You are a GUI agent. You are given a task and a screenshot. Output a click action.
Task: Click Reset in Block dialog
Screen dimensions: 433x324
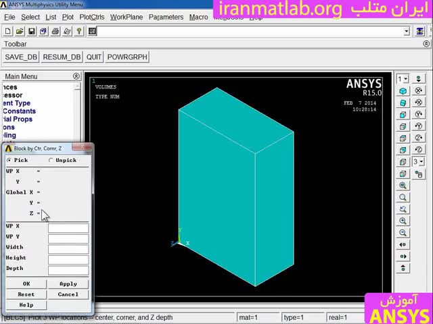click(26, 294)
